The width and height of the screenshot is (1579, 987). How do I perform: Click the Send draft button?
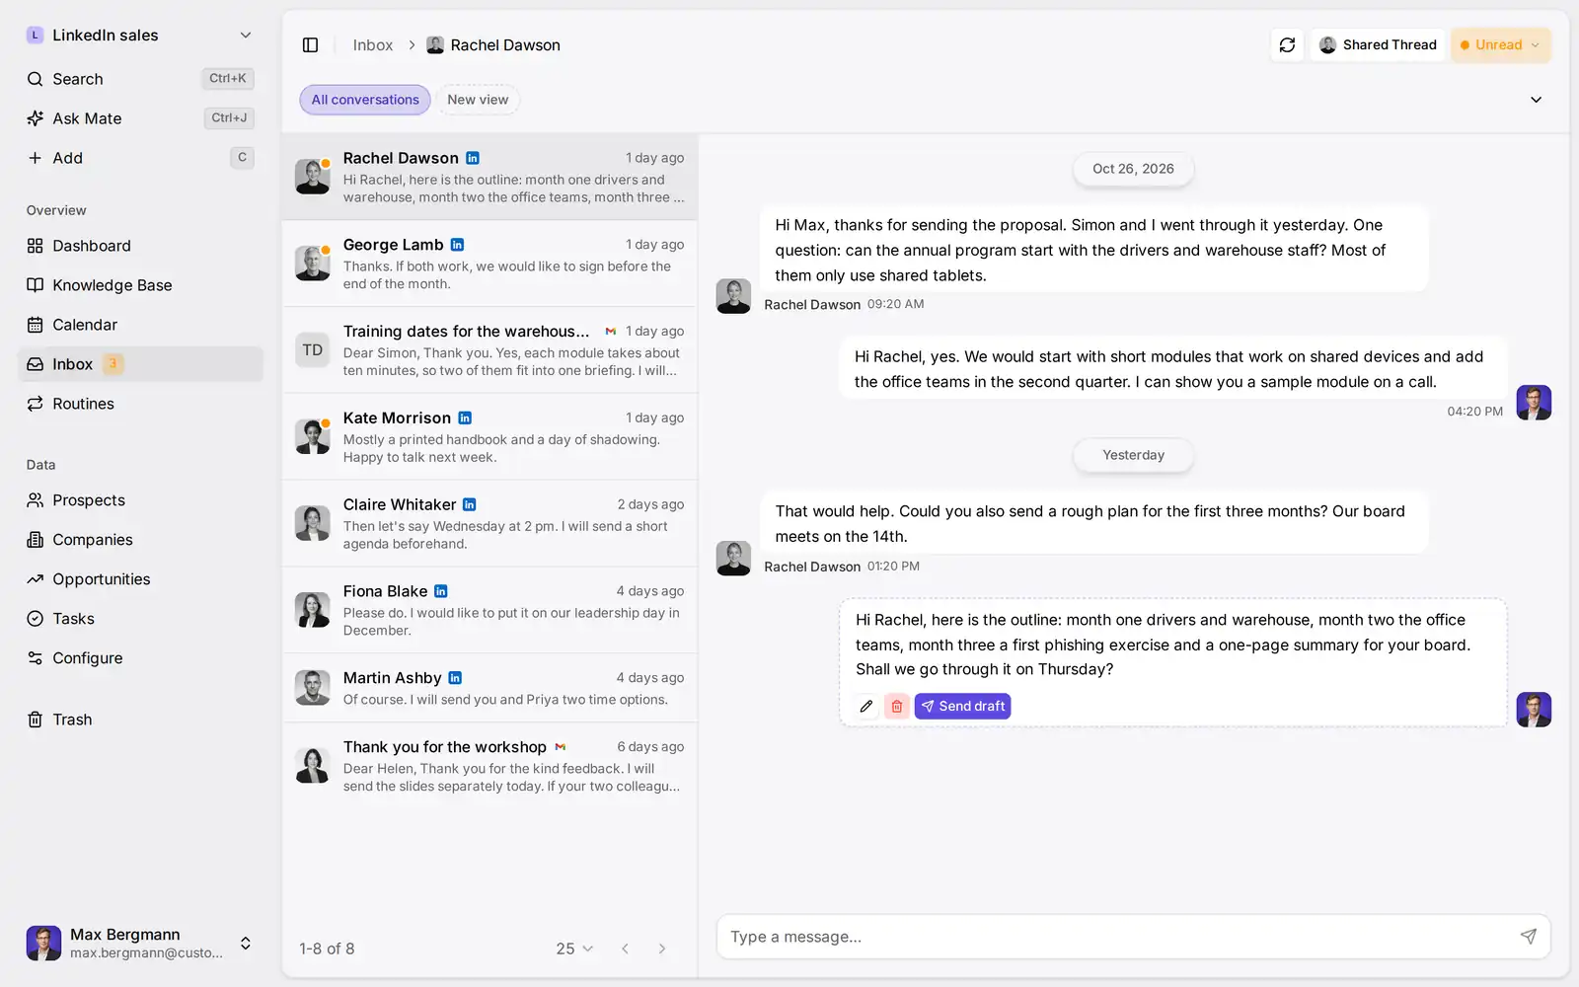(x=962, y=707)
